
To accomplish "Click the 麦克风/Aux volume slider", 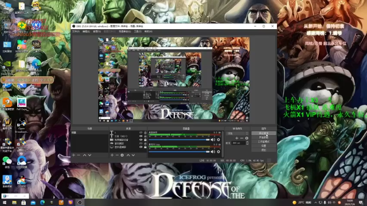I will [x=179, y=152].
